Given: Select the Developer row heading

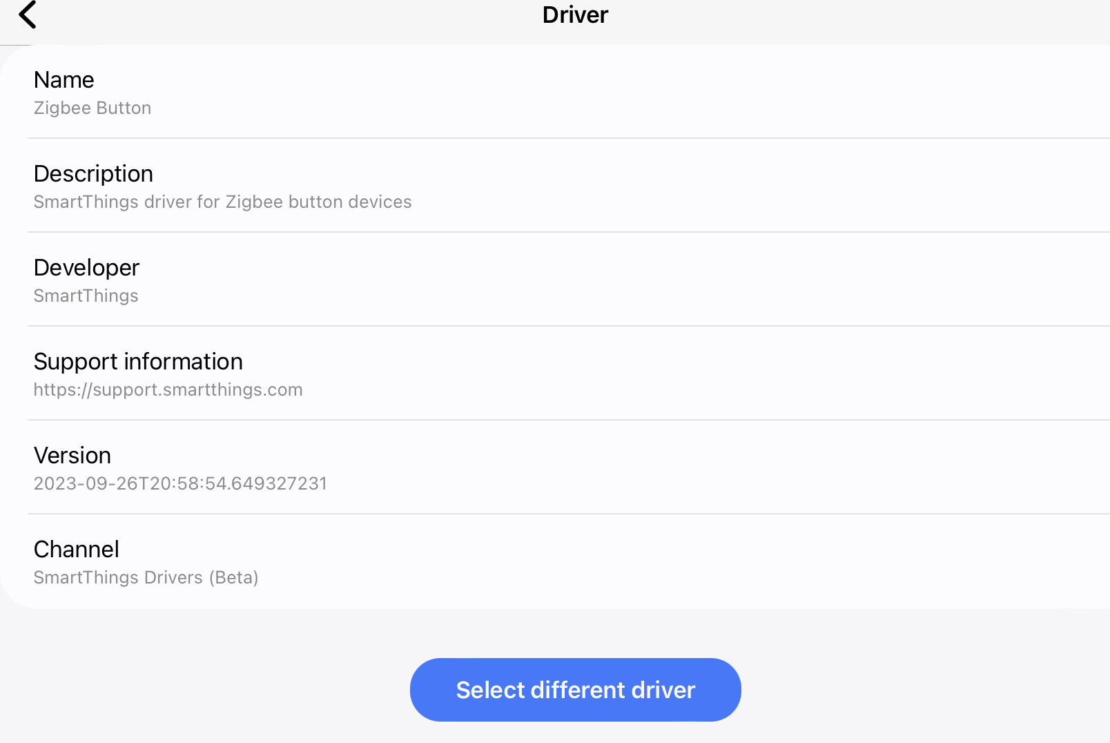Looking at the screenshot, I should point(86,268).
